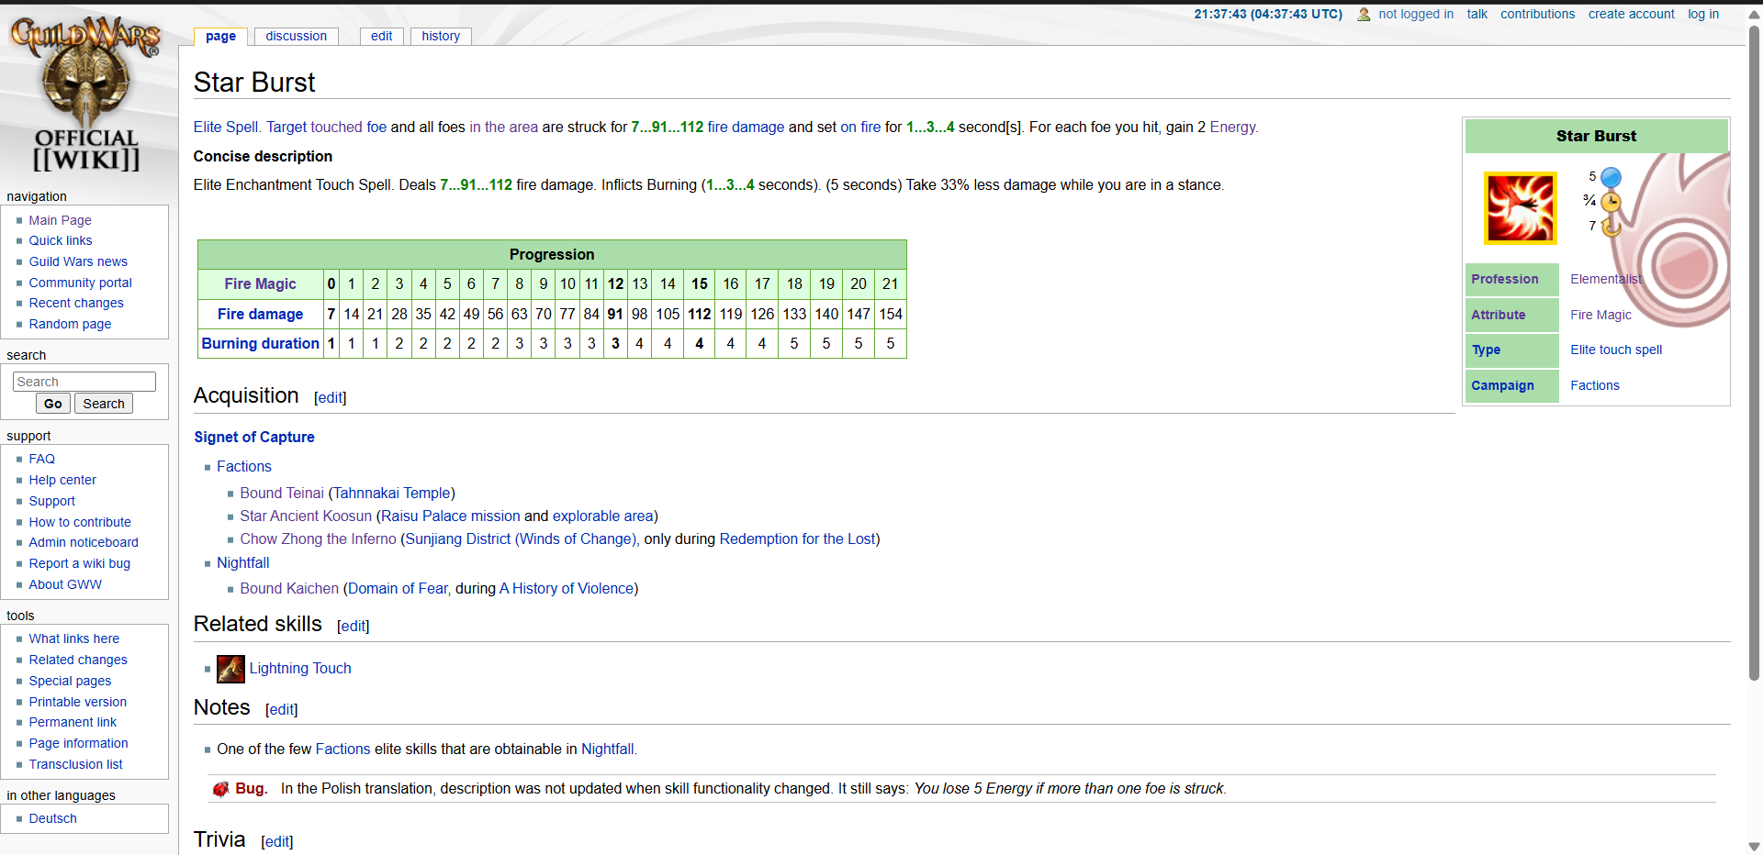Open Domain of Fear link
The image size is (1763, 855).
click(x=398, y=589)
